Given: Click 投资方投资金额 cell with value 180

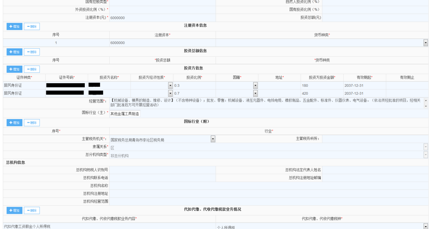Looking at the screenshot, I should [x=322, y=85].
